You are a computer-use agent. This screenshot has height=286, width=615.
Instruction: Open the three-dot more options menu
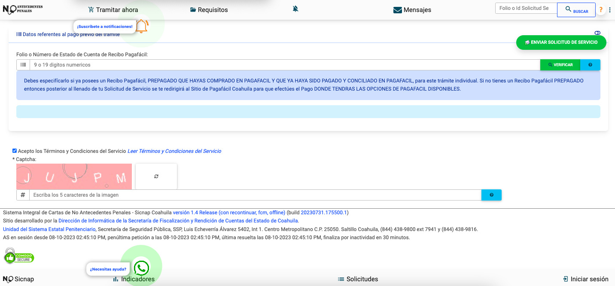point(610,10)
